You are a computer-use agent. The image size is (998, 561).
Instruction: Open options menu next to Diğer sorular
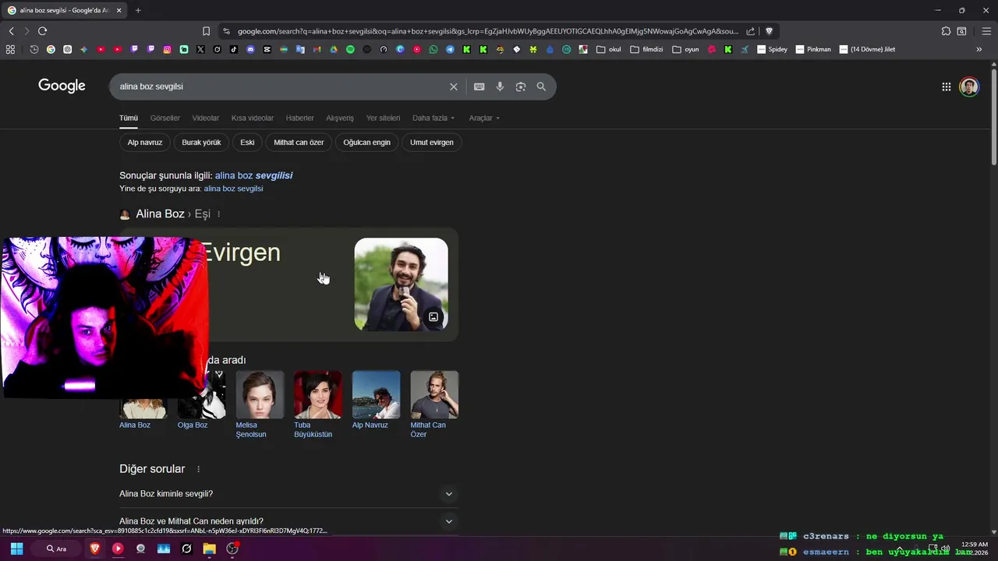pos(198,469)
